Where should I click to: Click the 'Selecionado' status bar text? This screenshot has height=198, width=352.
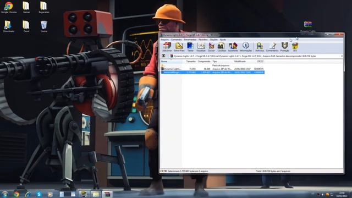pyautogui.click(x=188, y=171)
